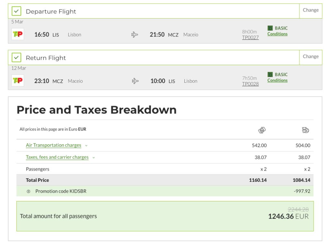Click the child passenger teddy bear icon
The height and width of the screenshot is (244, 329).
pyautogui.click(x=305, y=130)
